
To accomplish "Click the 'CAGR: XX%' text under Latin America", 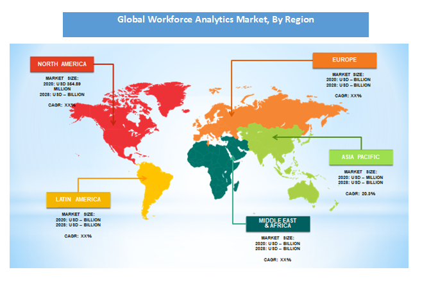I will 78,236.
